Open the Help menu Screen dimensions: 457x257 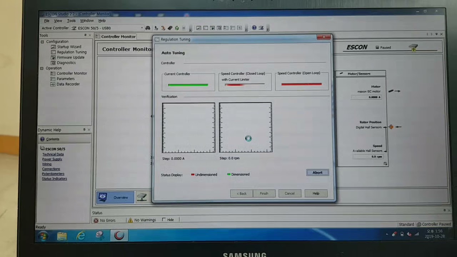click(x=102, y=21)
